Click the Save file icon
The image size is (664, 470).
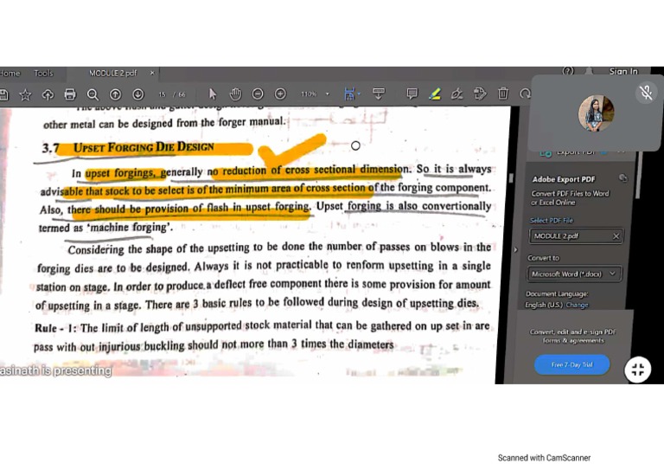click(x=3, y=94)
